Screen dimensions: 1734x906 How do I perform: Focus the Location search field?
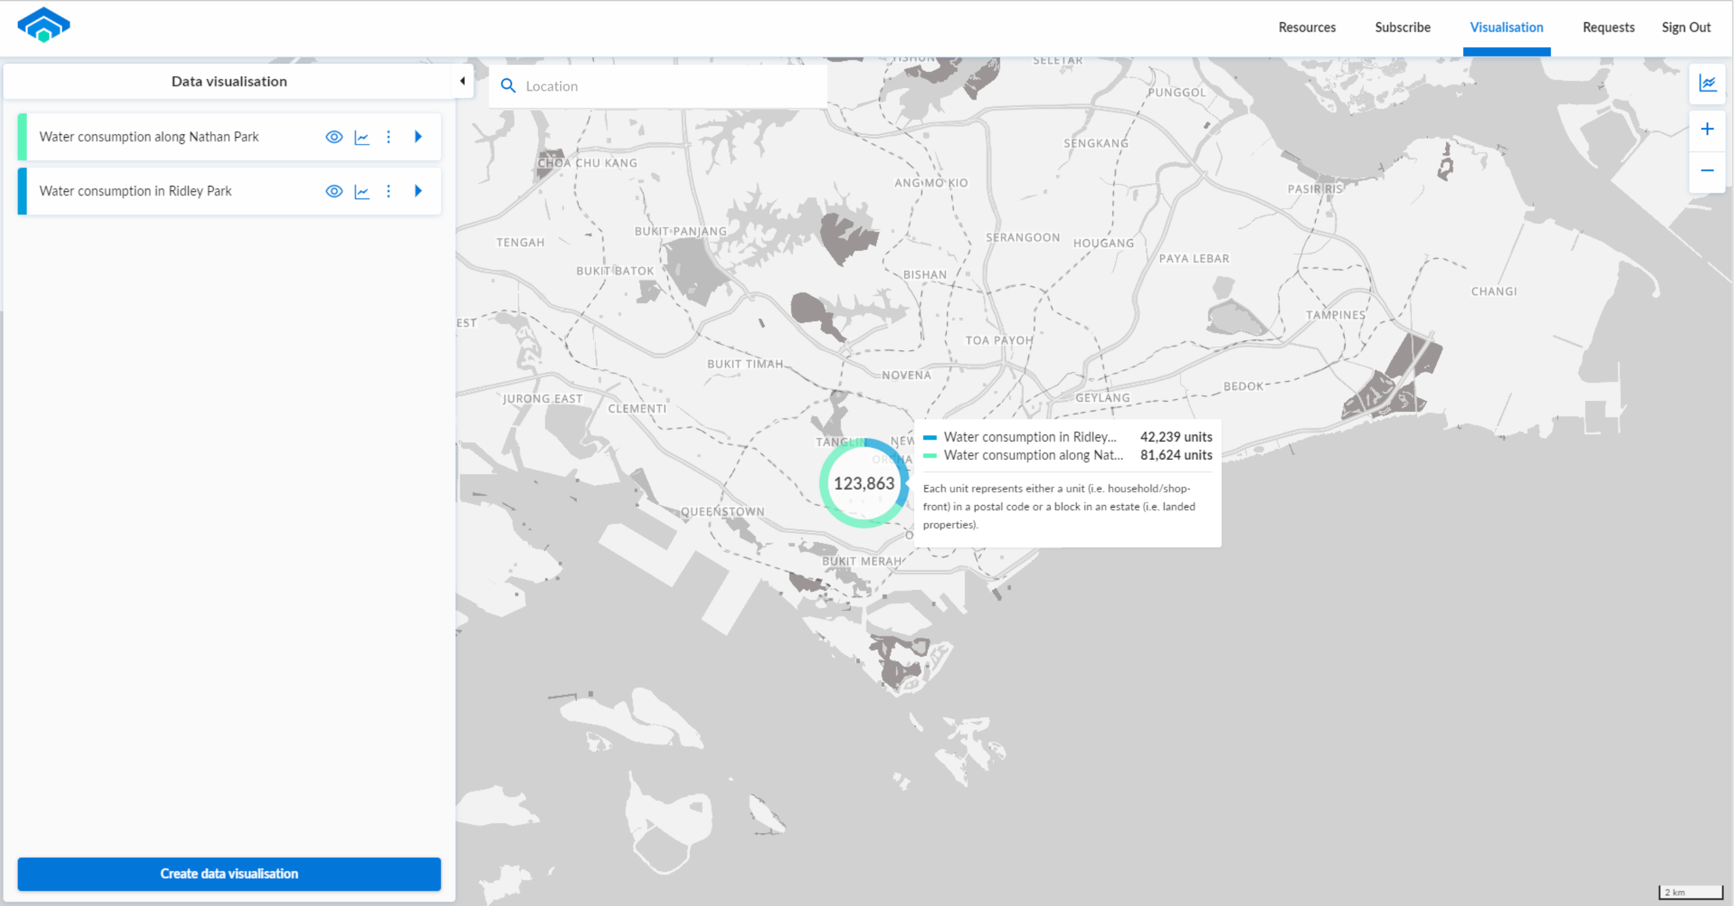(x=658, y=86)
